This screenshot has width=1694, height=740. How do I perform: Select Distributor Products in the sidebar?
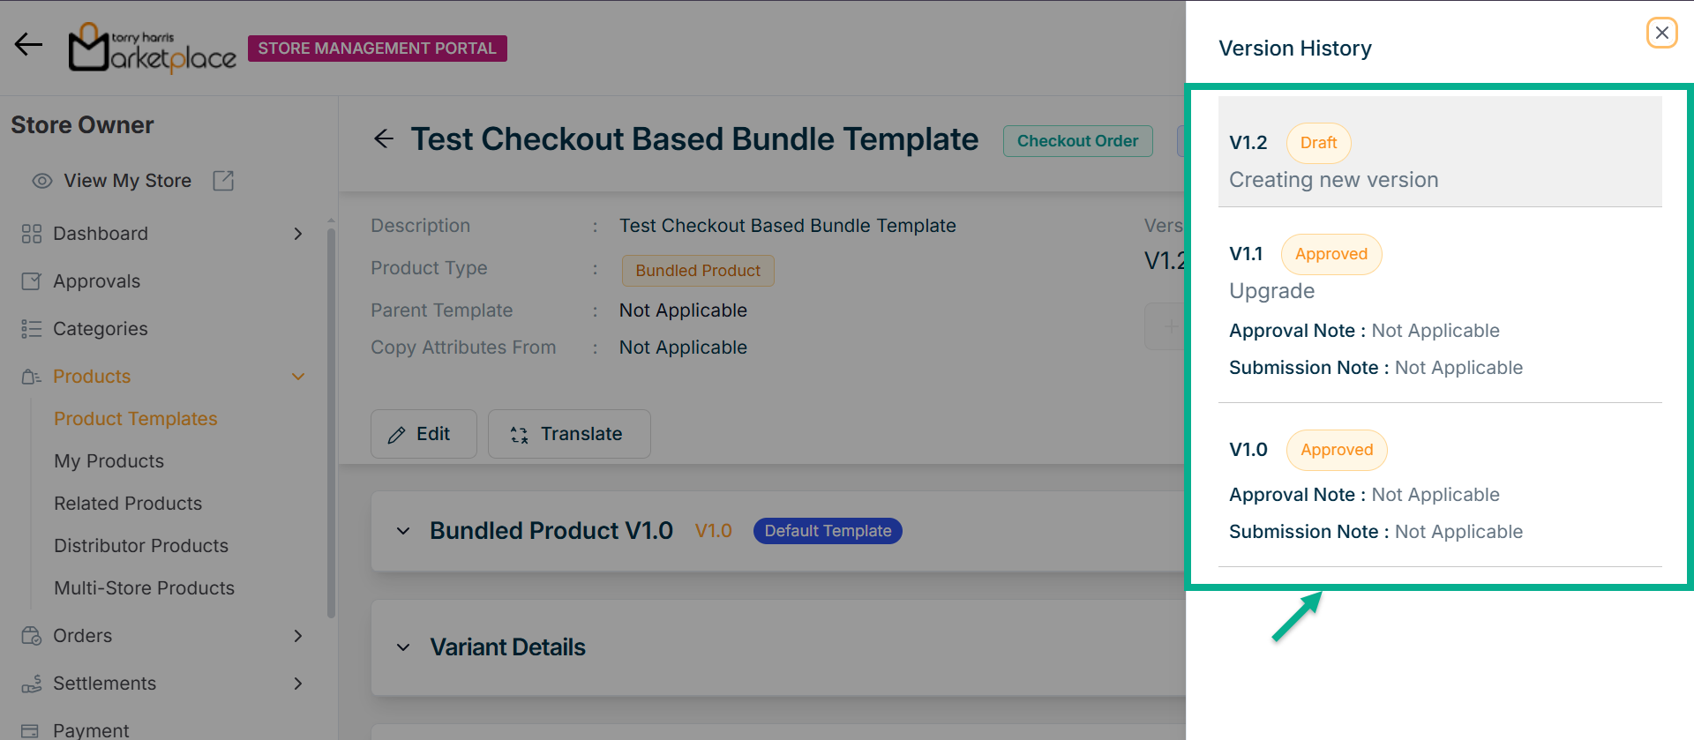pyautogui.click(x=141, y=546)
